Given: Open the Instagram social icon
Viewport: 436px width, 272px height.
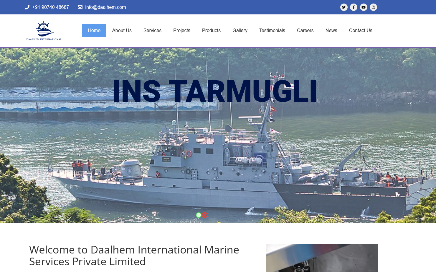Looking at the screenshot, I should [x=373, y=7].
